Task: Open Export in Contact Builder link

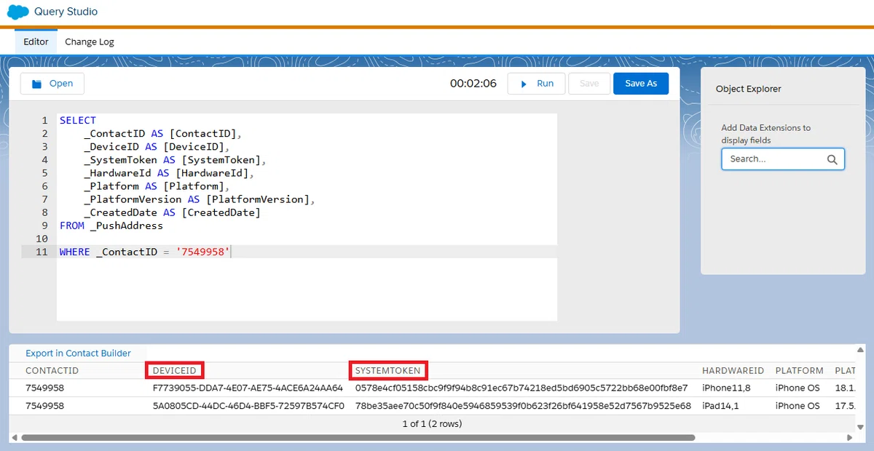Action: pyautogui.click(x=78, y=353)
